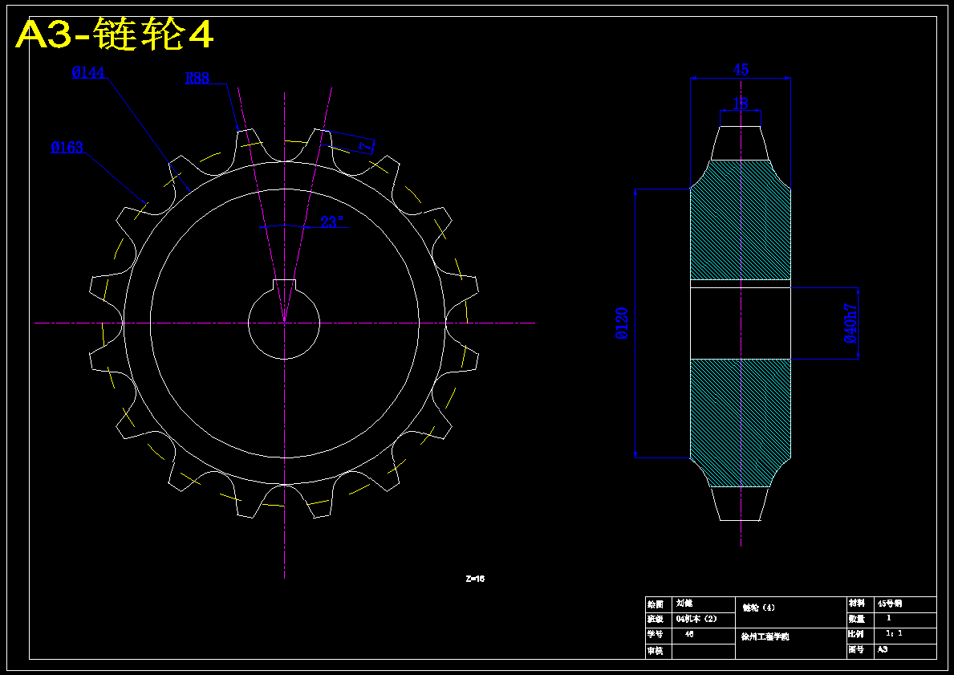Click the R88 radius label
Image resolution: width=954 pixels, height=675 pixels.
point(197,78)
